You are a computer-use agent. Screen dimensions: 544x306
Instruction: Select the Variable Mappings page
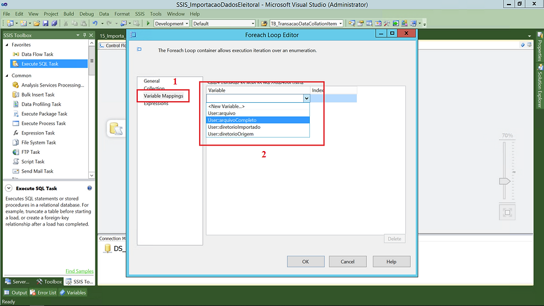(163, 96)
